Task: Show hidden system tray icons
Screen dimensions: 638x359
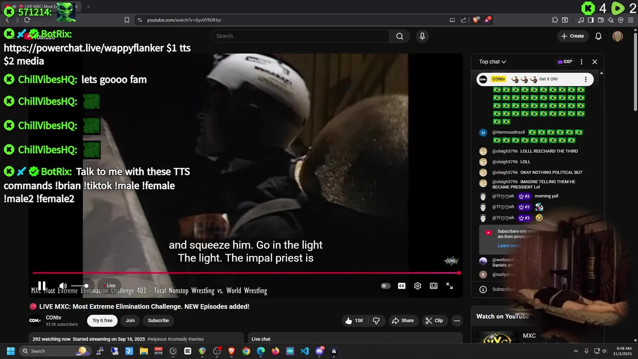Action: pos(576,351)
